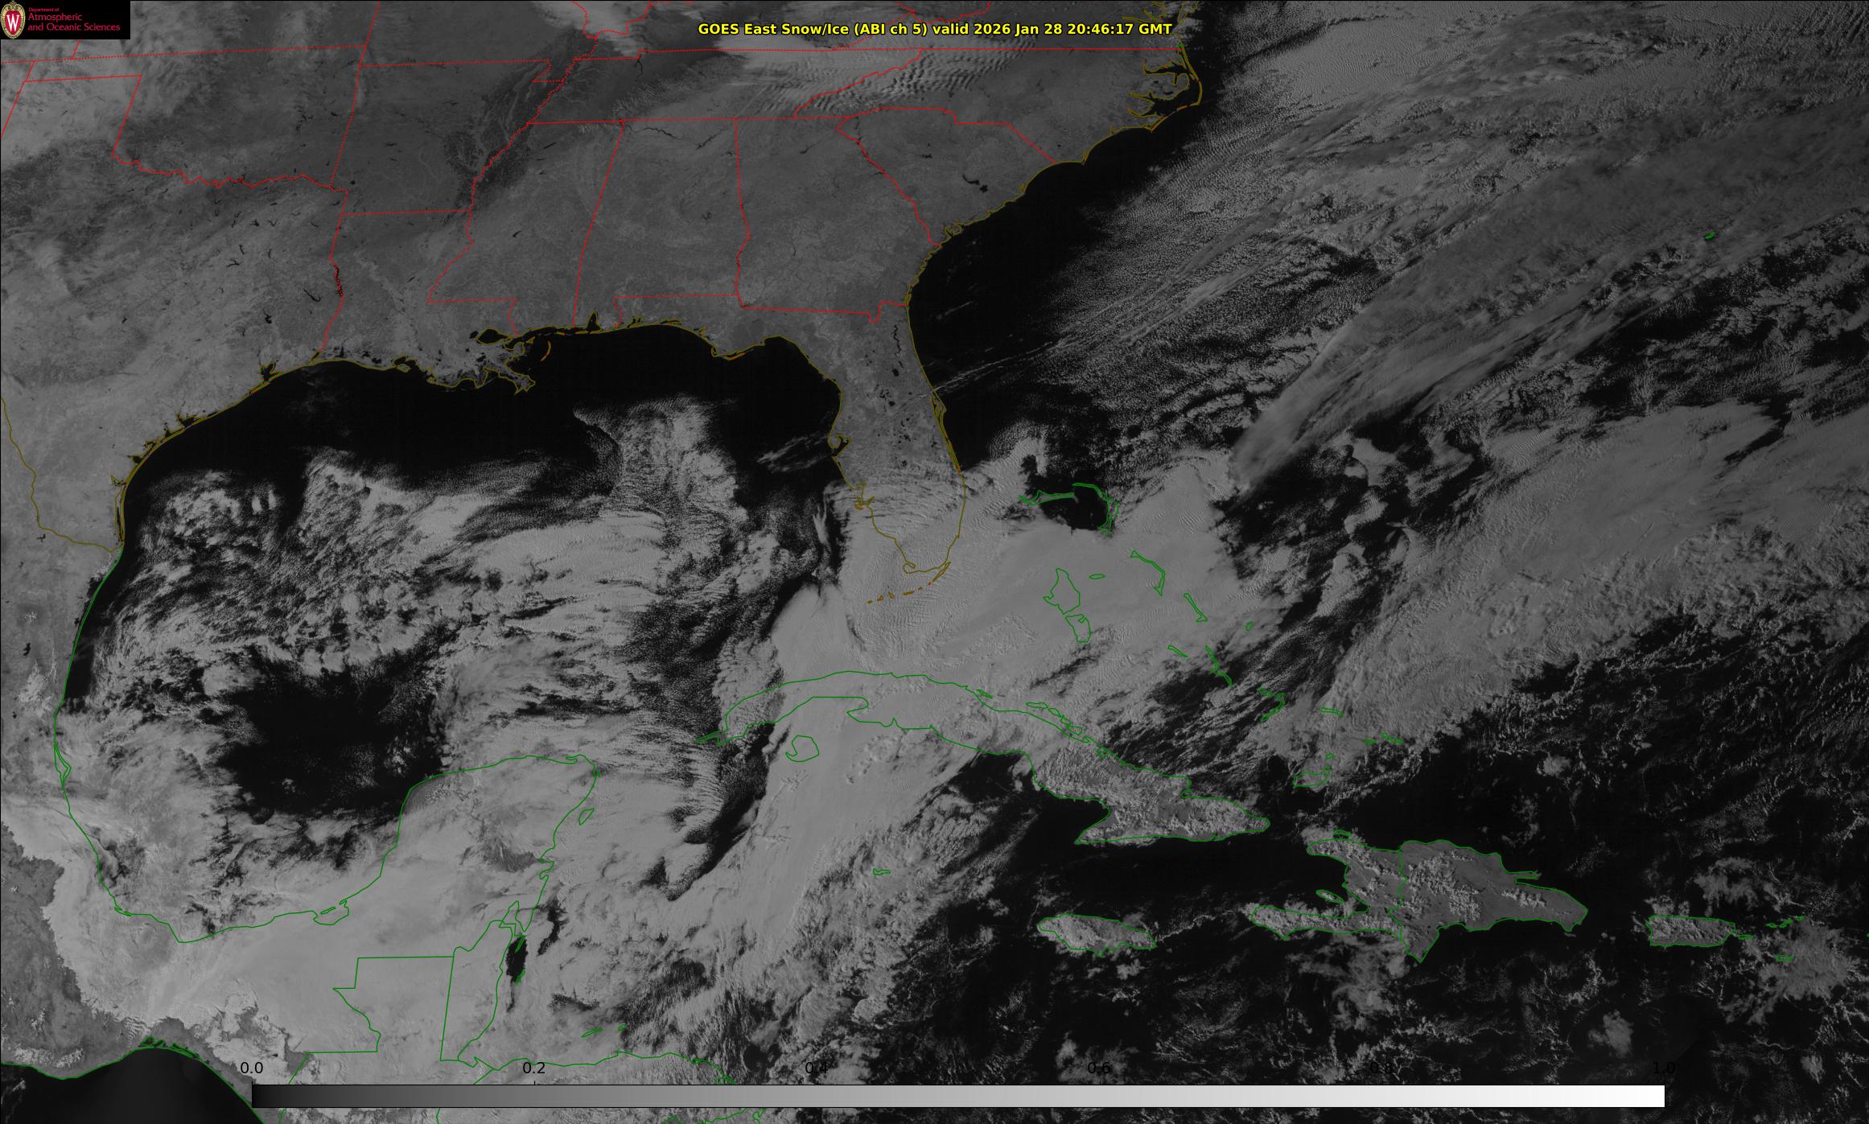This screenshot has width=1869, height=1124.
Task: Click on Puerto Rico island outline
Action: tap(1690, 931)
